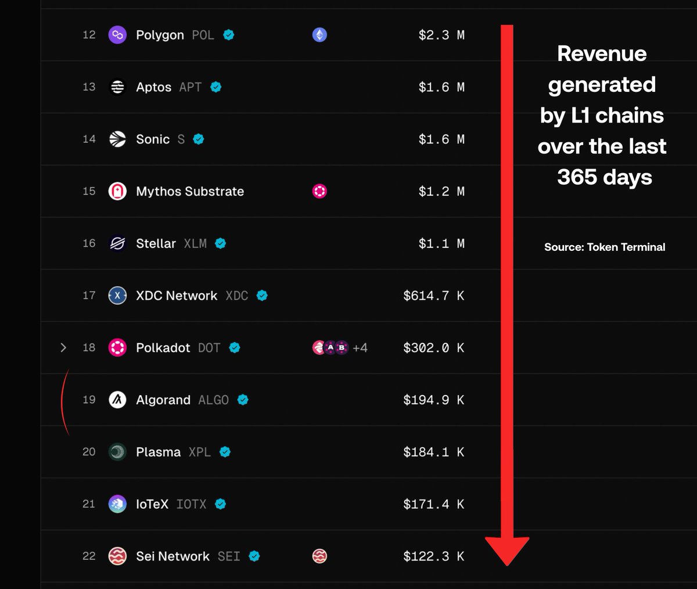Select the verified badge on Sei Network row

[x=253, y=556]
